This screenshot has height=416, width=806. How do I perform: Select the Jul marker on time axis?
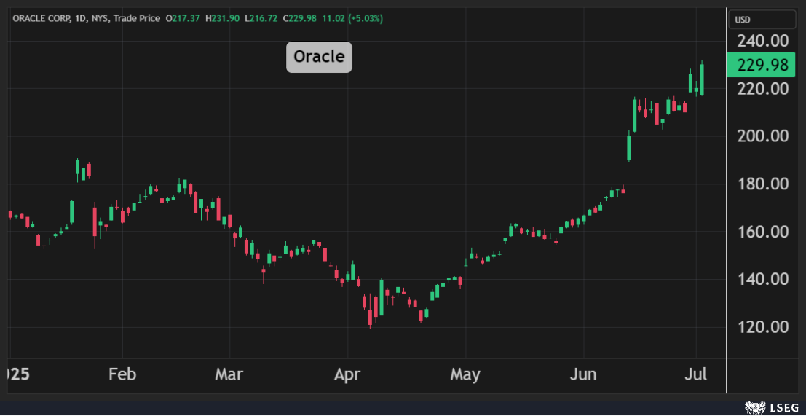tap(697, 374)
